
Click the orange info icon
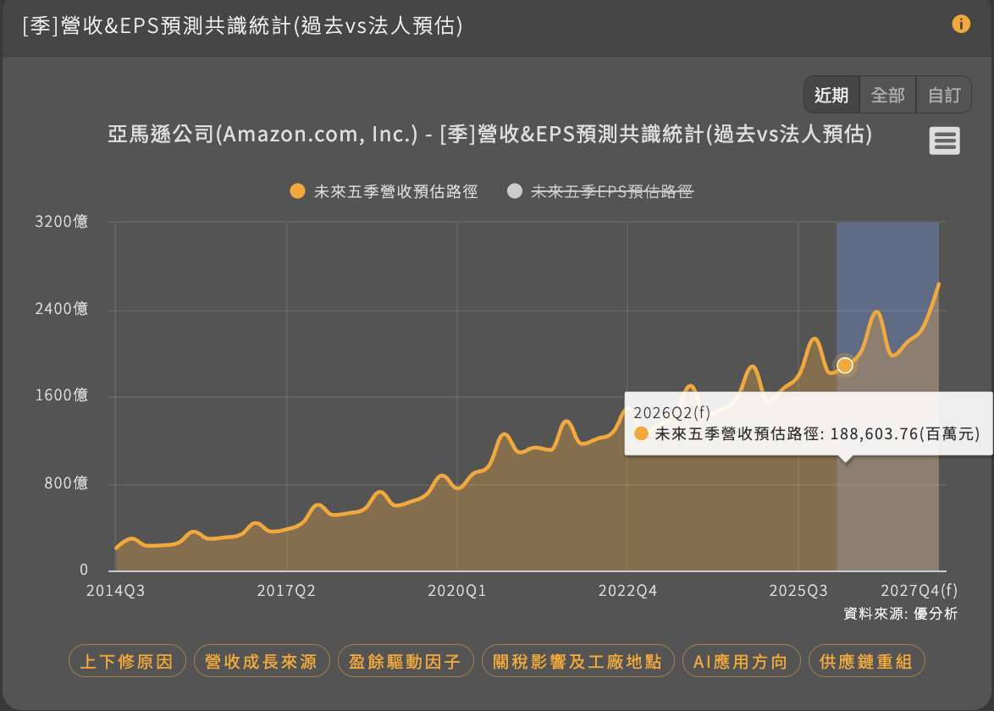[961, 24]
